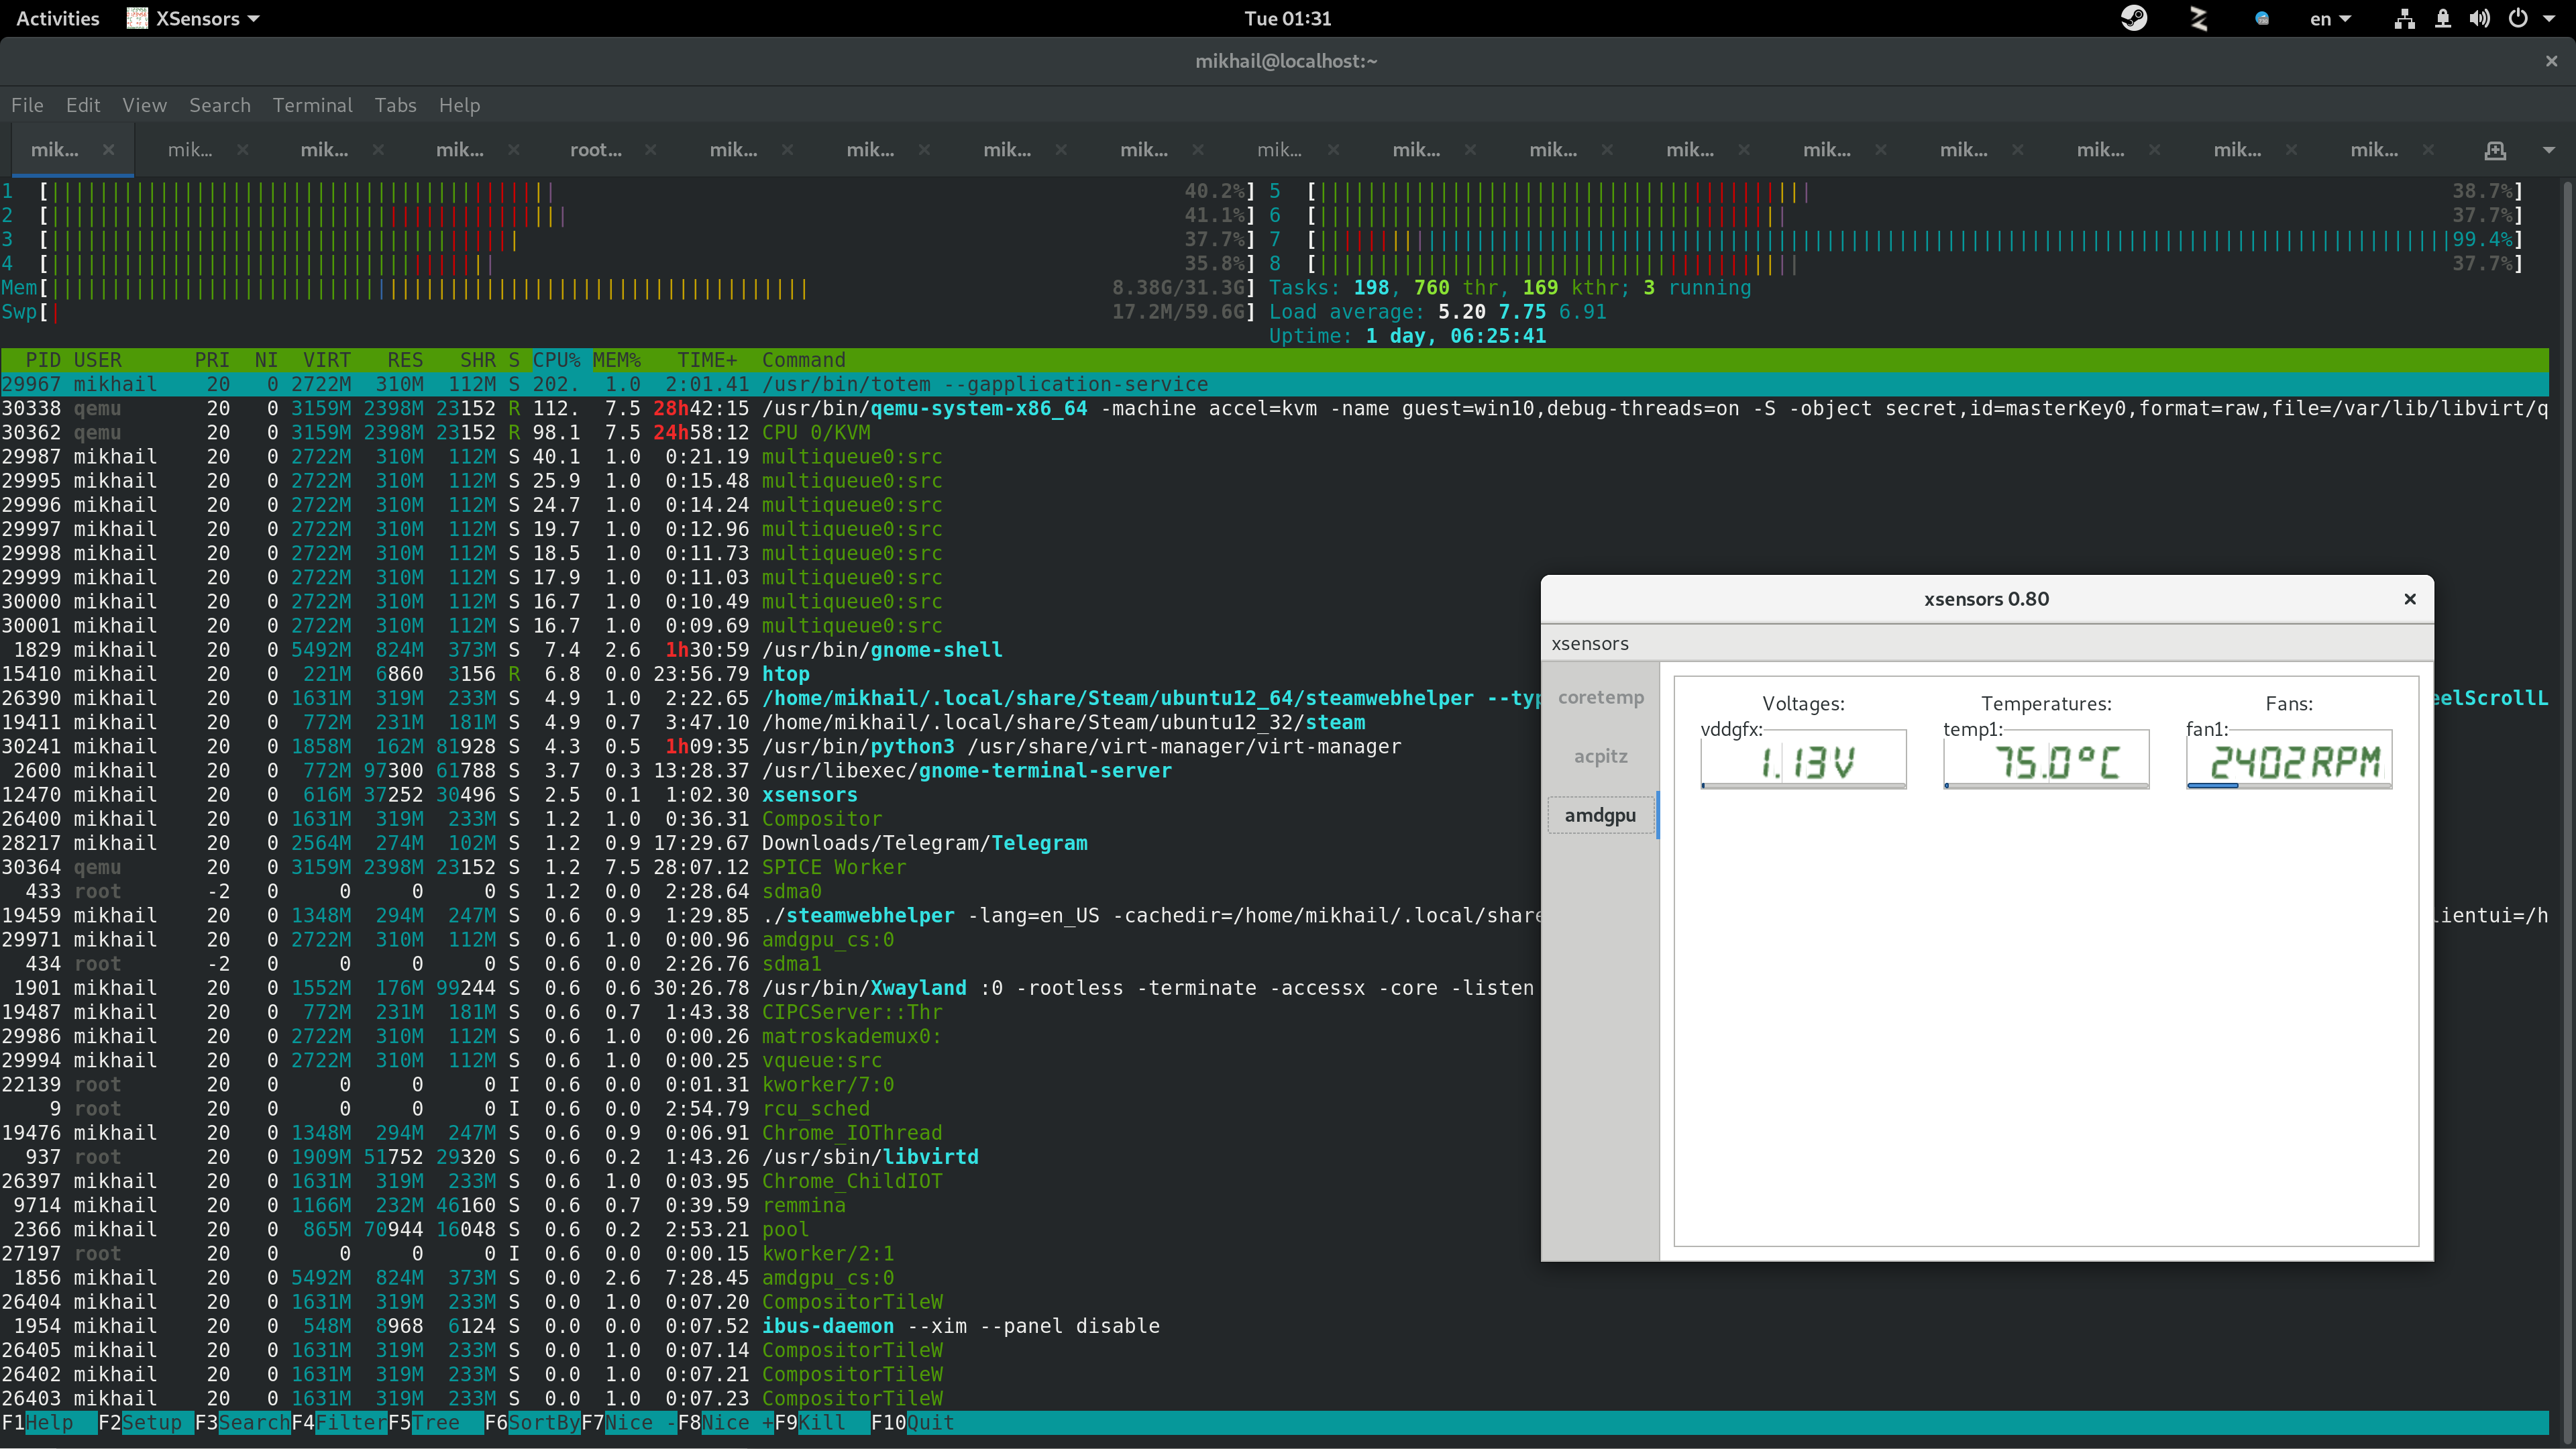Open the en language dropdown
This screenshot has width=2576, height=1449.
(2329, 18)
